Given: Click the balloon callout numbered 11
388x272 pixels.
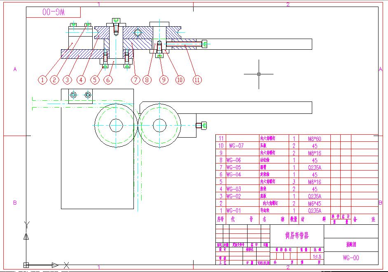Looking at the screenshot, I should (x=197, y=80).
